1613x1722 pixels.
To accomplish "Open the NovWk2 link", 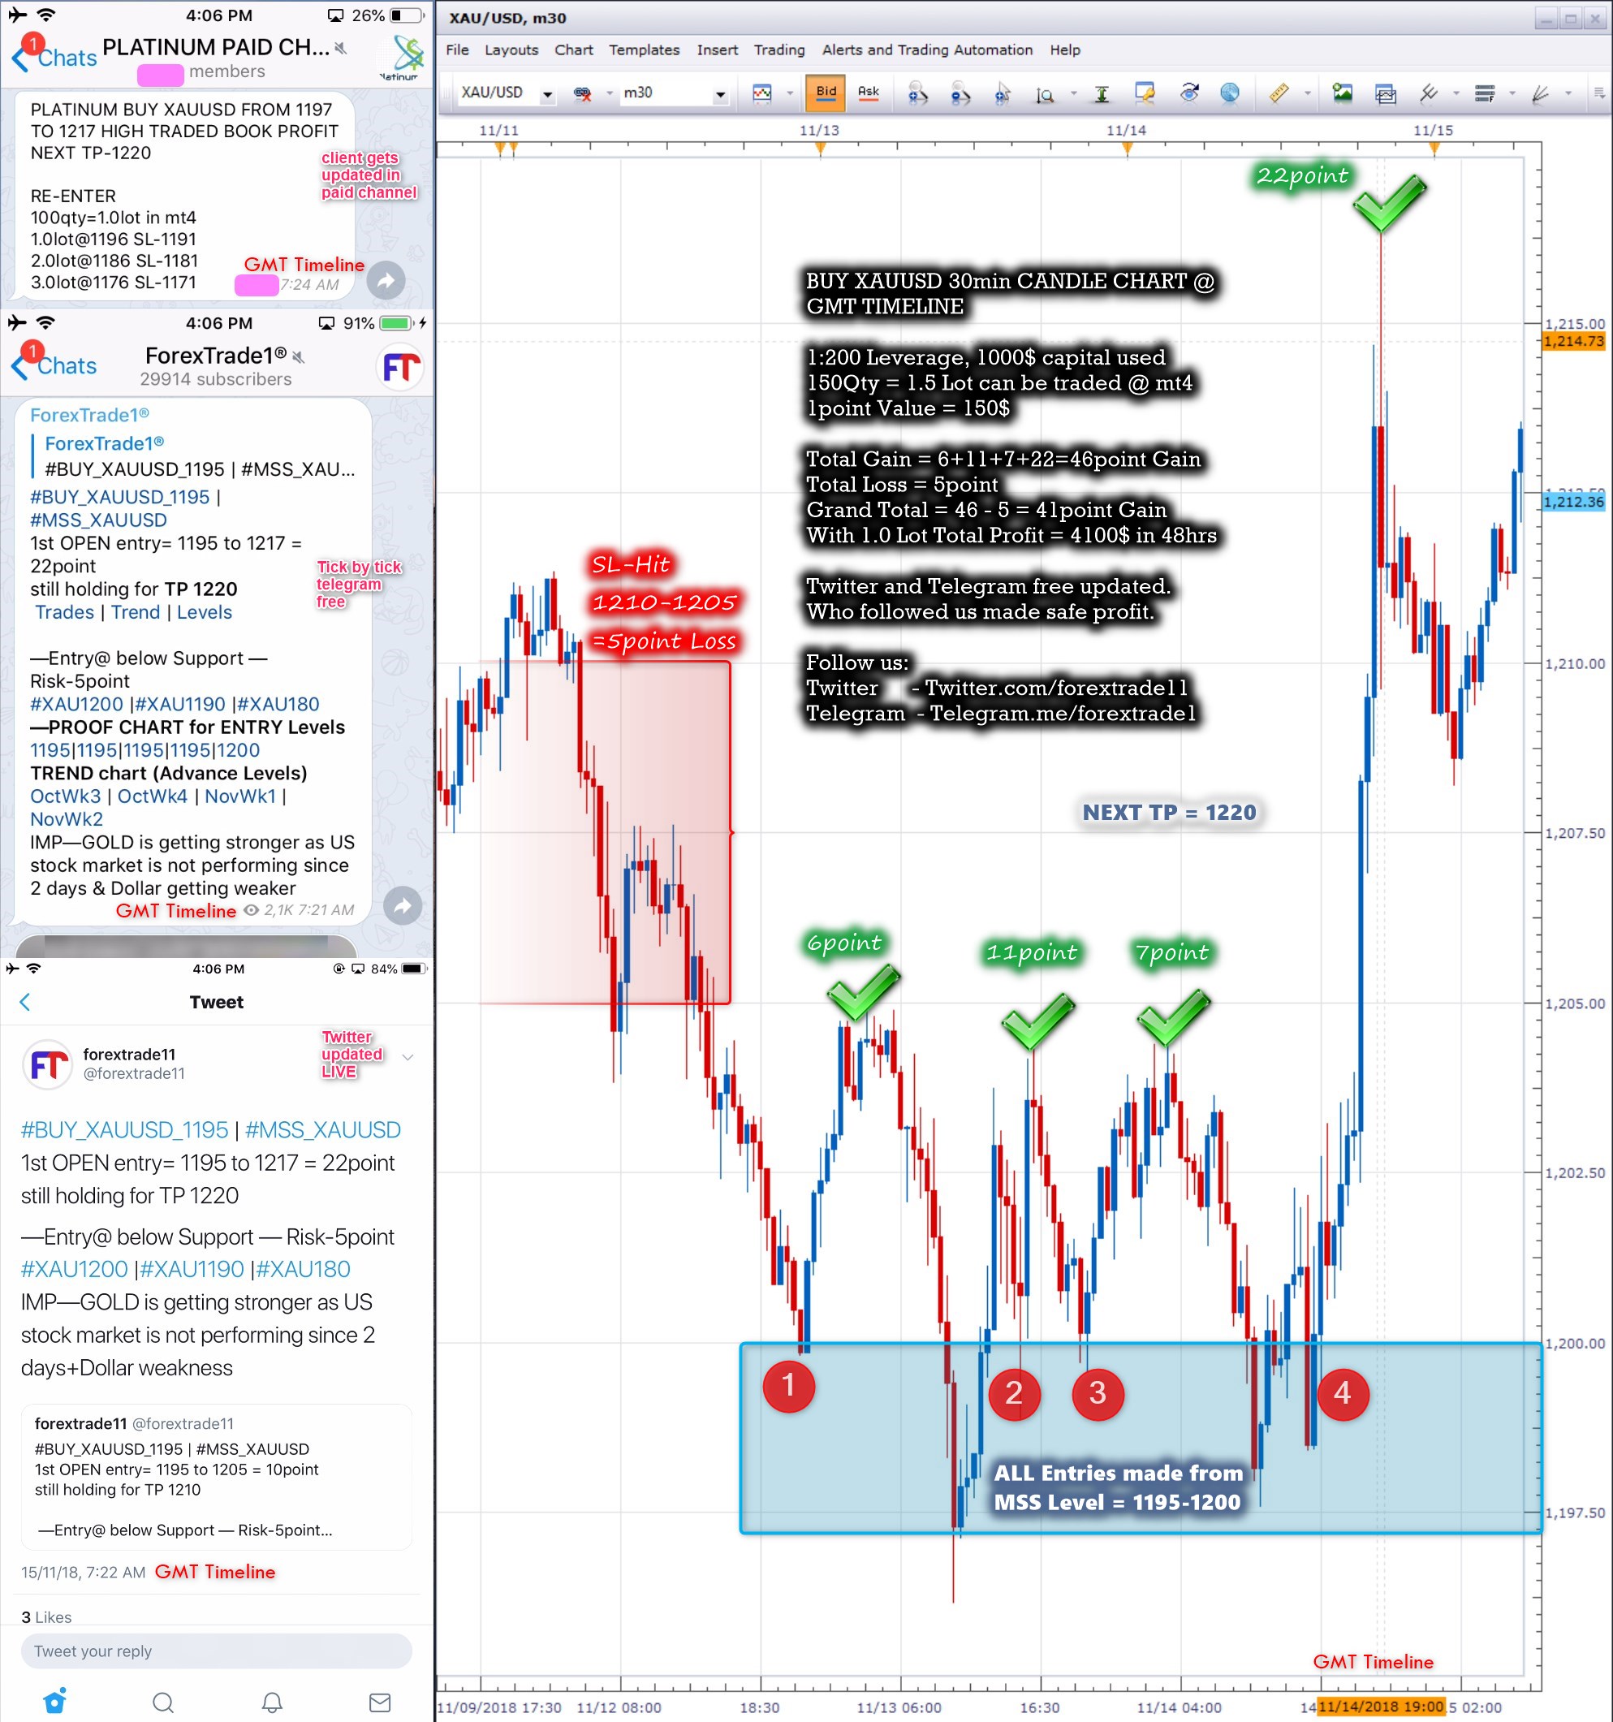I will 67,819.
